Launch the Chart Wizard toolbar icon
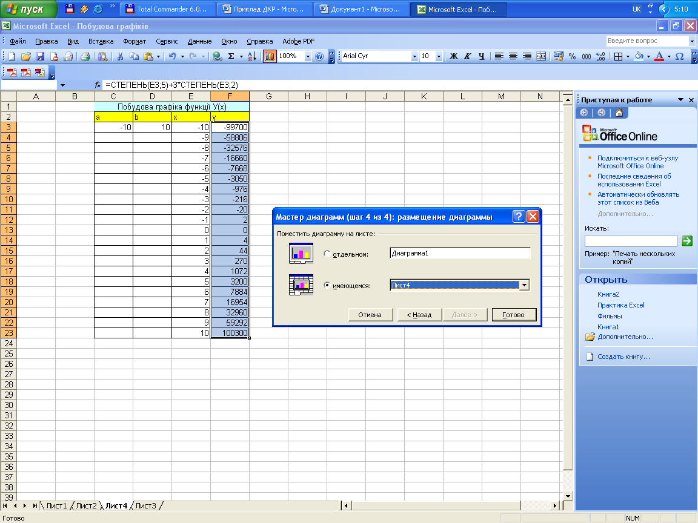Image resolution: width=698 pixels, height=523 pixels. point(269,56)
